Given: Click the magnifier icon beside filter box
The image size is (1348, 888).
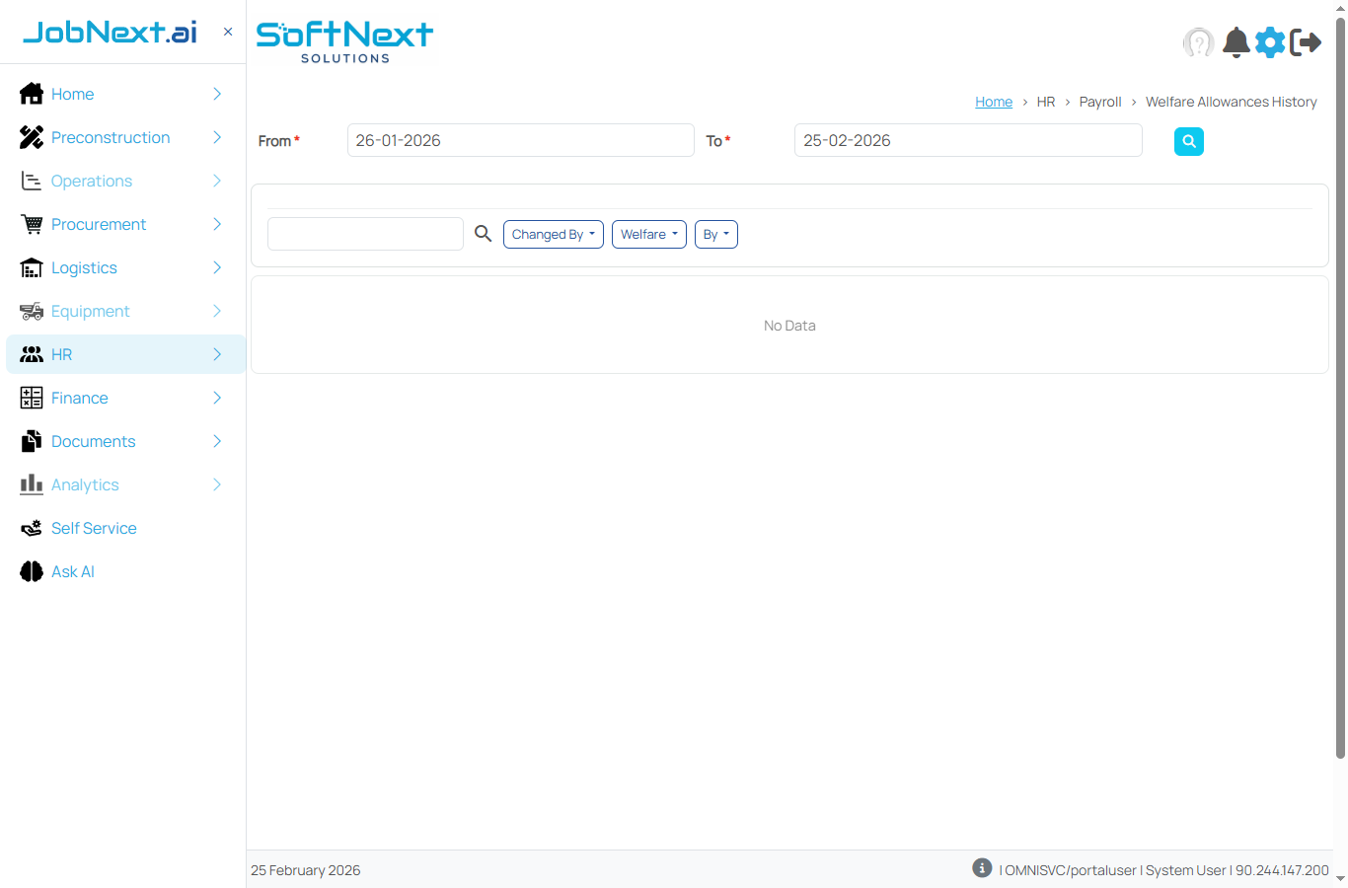Looking at the screenshot, I should pyautogui.click(x=483, y=234).
